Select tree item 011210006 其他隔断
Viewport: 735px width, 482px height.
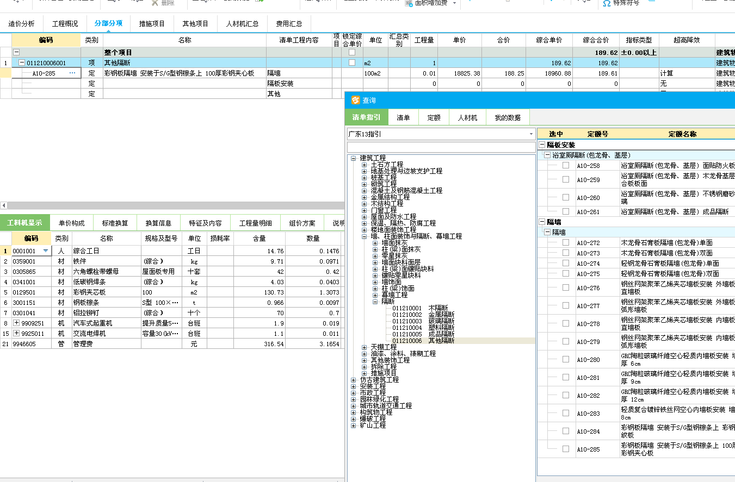pyautogui.click(x=423, y=341)
